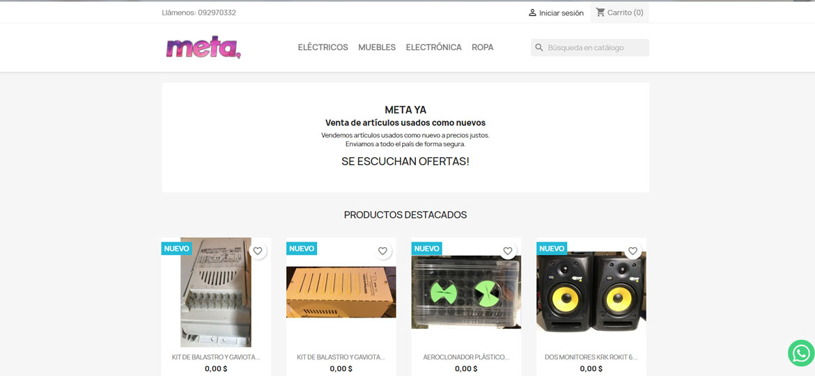This screenshot has width=815, height=376.
Task: Add Aeroclonador Plástico to wishlist
Action: 508,251
